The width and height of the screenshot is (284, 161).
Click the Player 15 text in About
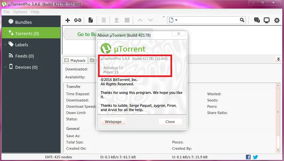111,72
